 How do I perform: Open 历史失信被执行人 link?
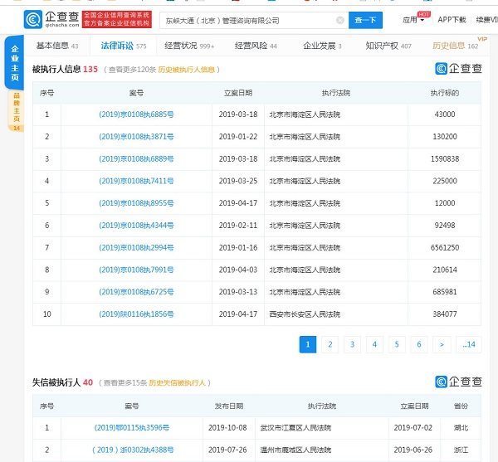[x=178, y=382]
